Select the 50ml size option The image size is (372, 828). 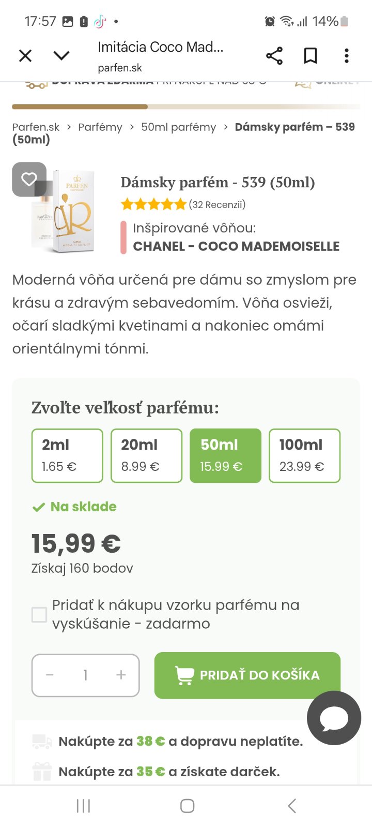(225, 455)
